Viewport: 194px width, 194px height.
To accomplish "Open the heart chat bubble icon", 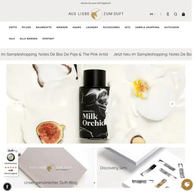I will (x=187, y=185).
